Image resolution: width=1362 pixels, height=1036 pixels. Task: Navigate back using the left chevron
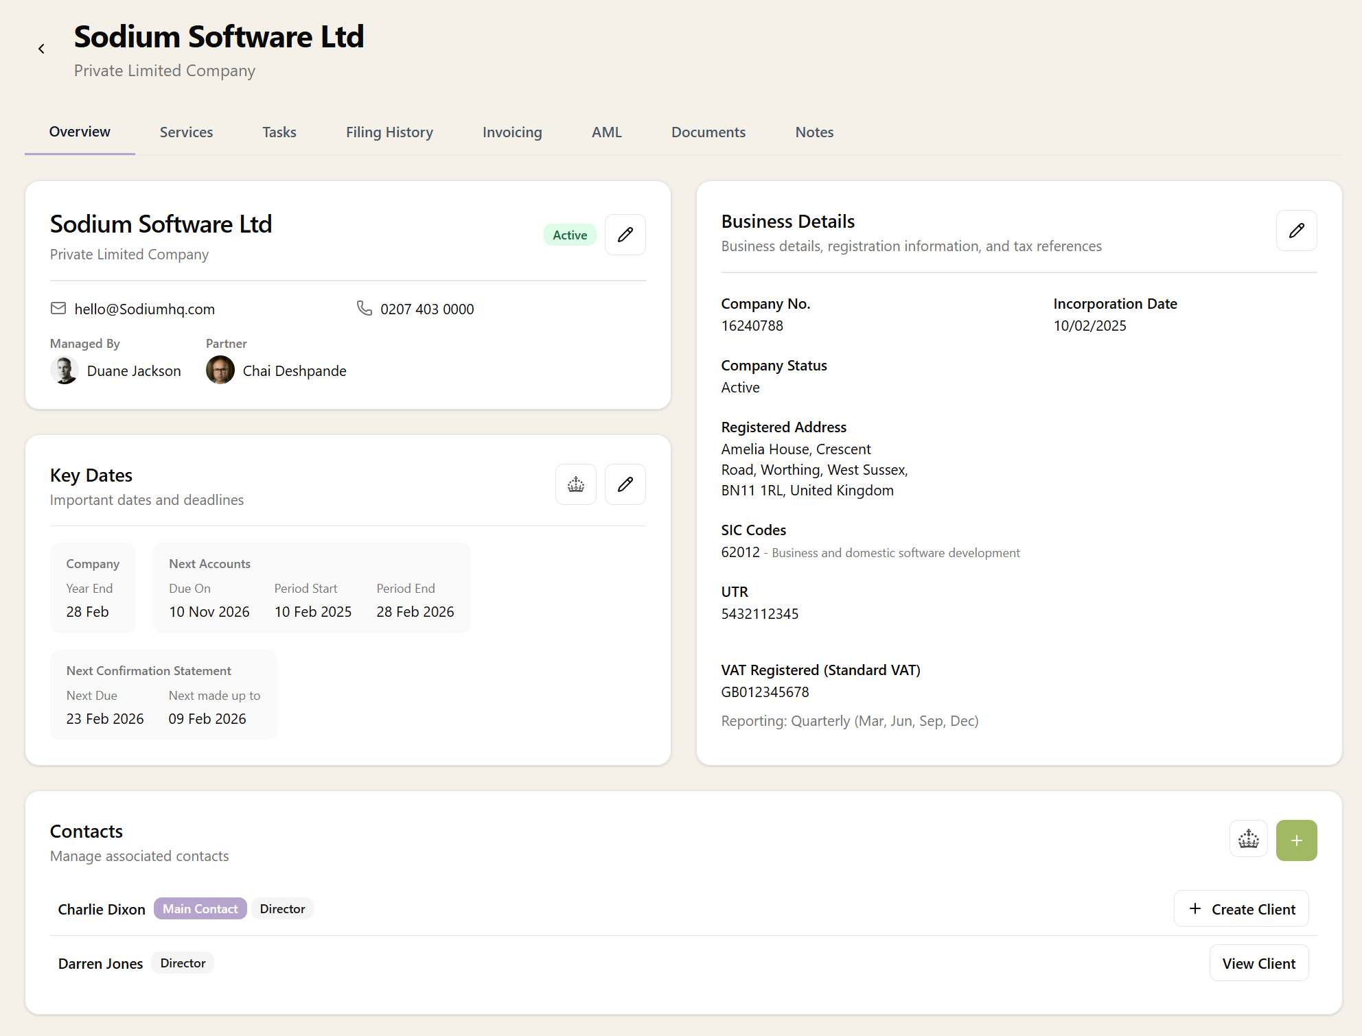point(41,48)
